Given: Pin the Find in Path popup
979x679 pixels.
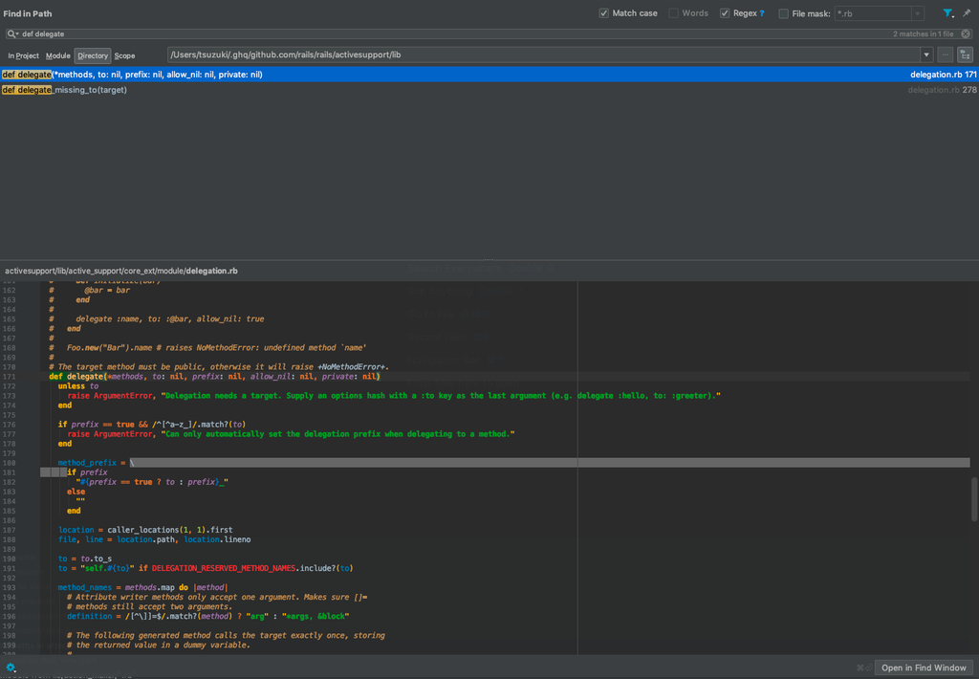Looking at the screenshot, I should tap(966, 12).
